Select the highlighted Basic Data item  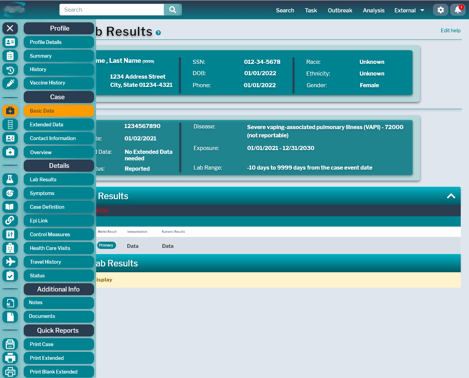coord(59,111)
